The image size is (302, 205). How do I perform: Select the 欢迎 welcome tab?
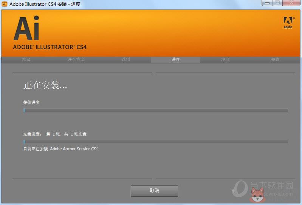pos(26,60)
